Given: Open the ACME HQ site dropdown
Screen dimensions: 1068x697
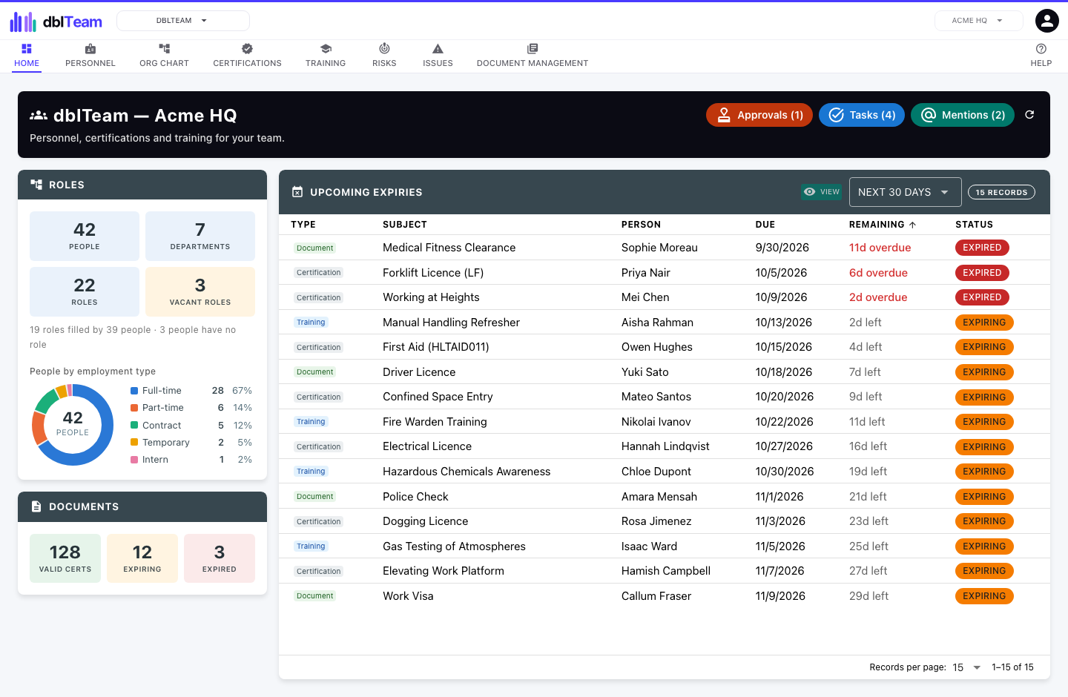Looking at the screenshot, I should [978, 21].
